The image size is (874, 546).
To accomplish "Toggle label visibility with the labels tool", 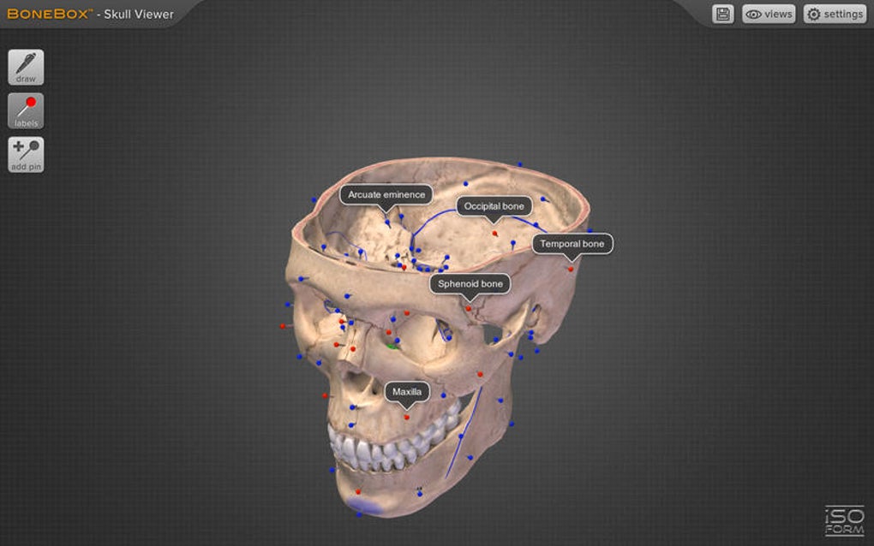I will tap(26, 110).
